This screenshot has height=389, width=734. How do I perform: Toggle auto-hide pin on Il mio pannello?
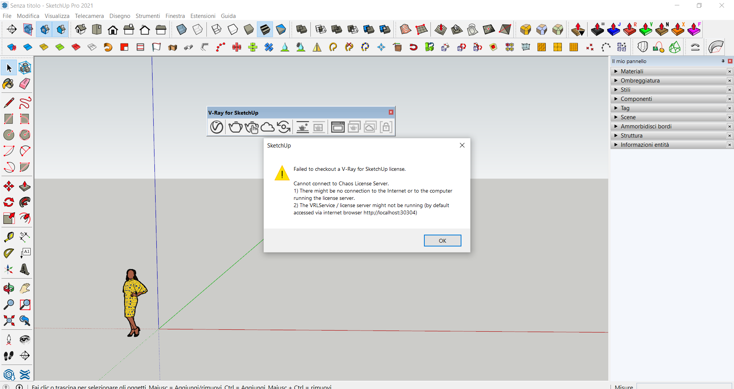pos(723,61)
